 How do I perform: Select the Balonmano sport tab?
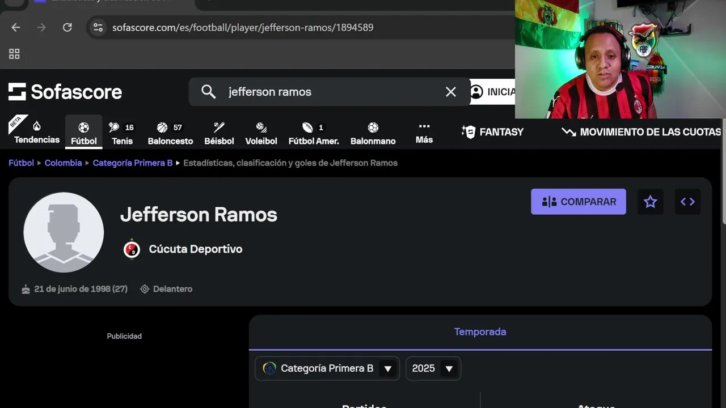373,134
